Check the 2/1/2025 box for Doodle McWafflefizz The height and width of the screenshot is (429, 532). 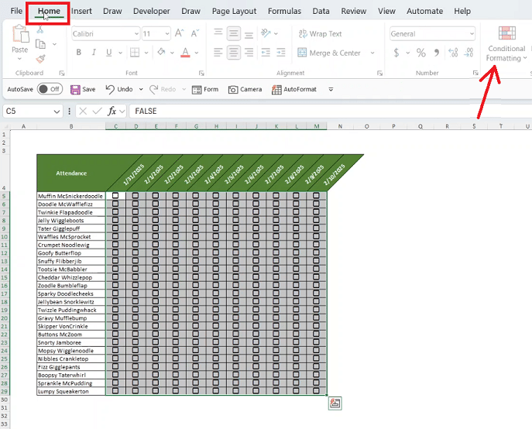(136, 204)
